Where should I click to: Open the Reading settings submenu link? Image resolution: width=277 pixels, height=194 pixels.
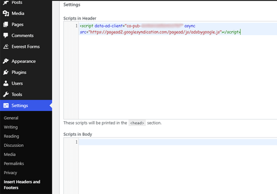click(12, 136)
